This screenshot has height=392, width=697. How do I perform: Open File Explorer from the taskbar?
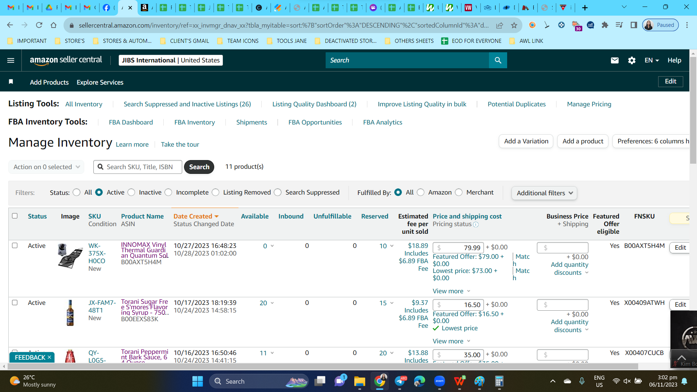(x=359, y=381)
